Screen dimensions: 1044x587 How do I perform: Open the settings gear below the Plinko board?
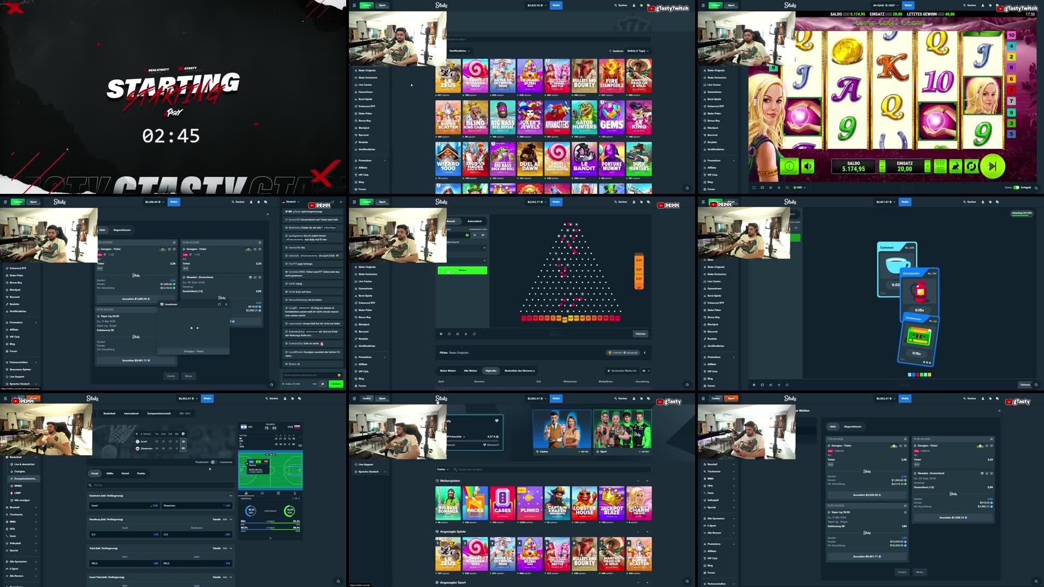(441, 334)
